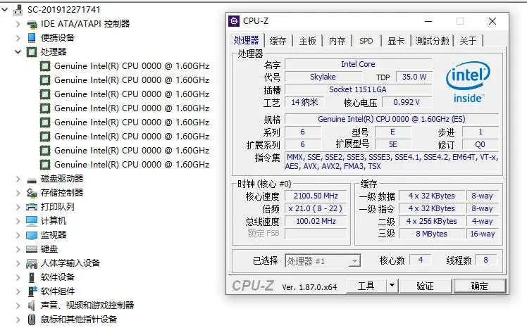The height and width of the screenshot is (328, 527).
Task: Click the Socket 1151 LGA field
Action: click(x=358, y=89)
